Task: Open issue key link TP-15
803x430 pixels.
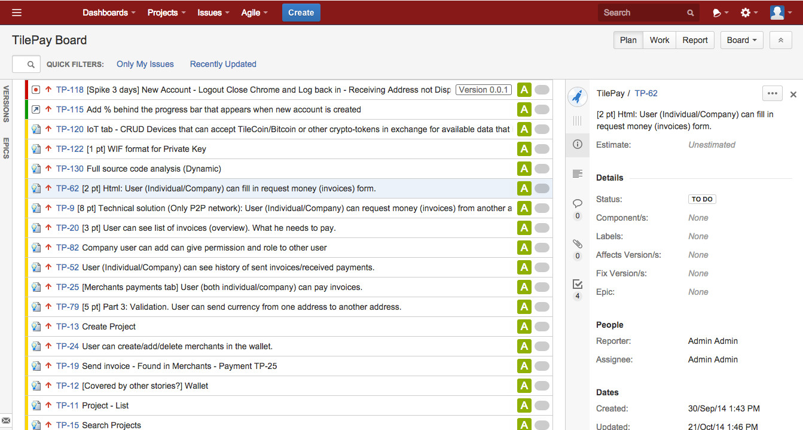Action: 68,425
